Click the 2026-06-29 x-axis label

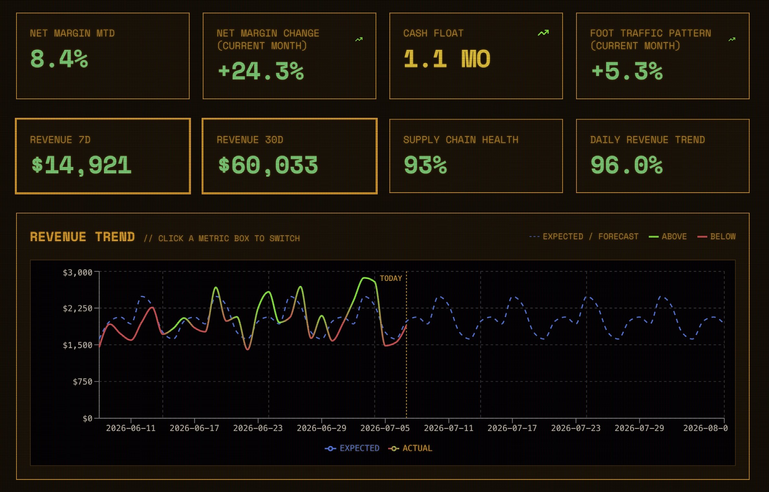pyautogui.click(x=321, y=428)
